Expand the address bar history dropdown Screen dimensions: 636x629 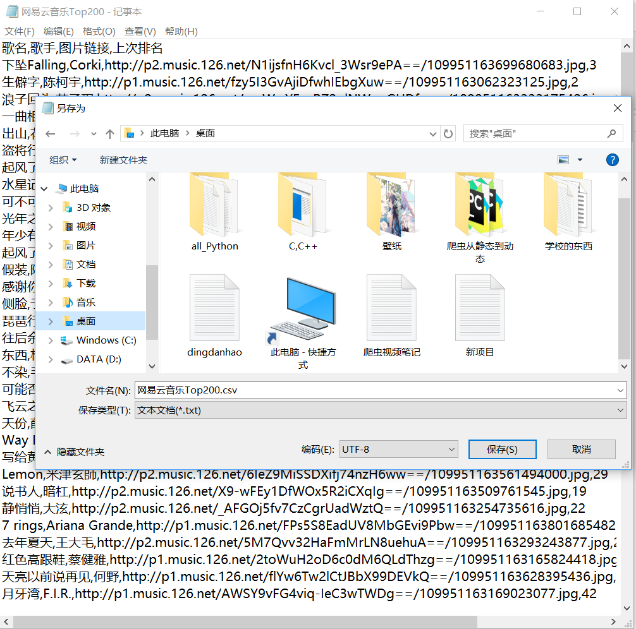click(433, 134)
